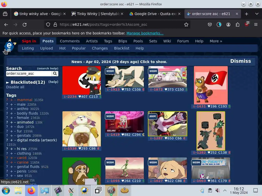This screenshot has width=262, height=196.
Task: Open the Start menu on the taskbar
Action: pos(6,190)
